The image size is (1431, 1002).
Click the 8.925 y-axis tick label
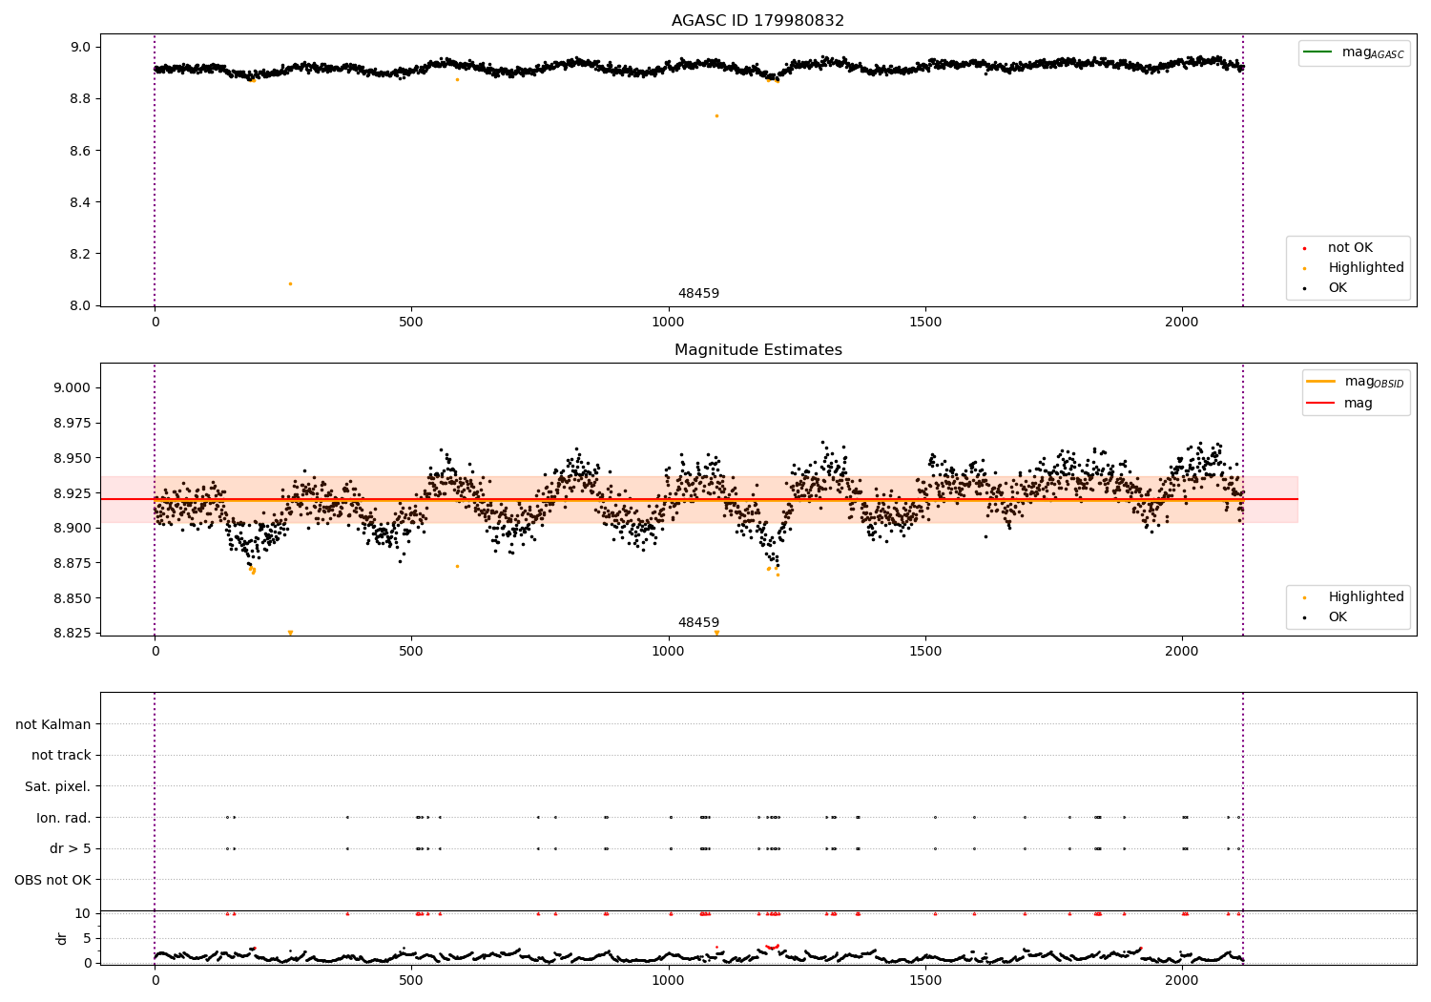[x=73, y=493]
